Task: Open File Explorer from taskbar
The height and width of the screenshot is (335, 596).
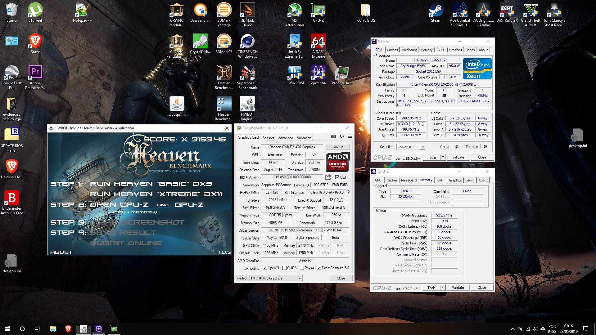Action: coord(53,329)
